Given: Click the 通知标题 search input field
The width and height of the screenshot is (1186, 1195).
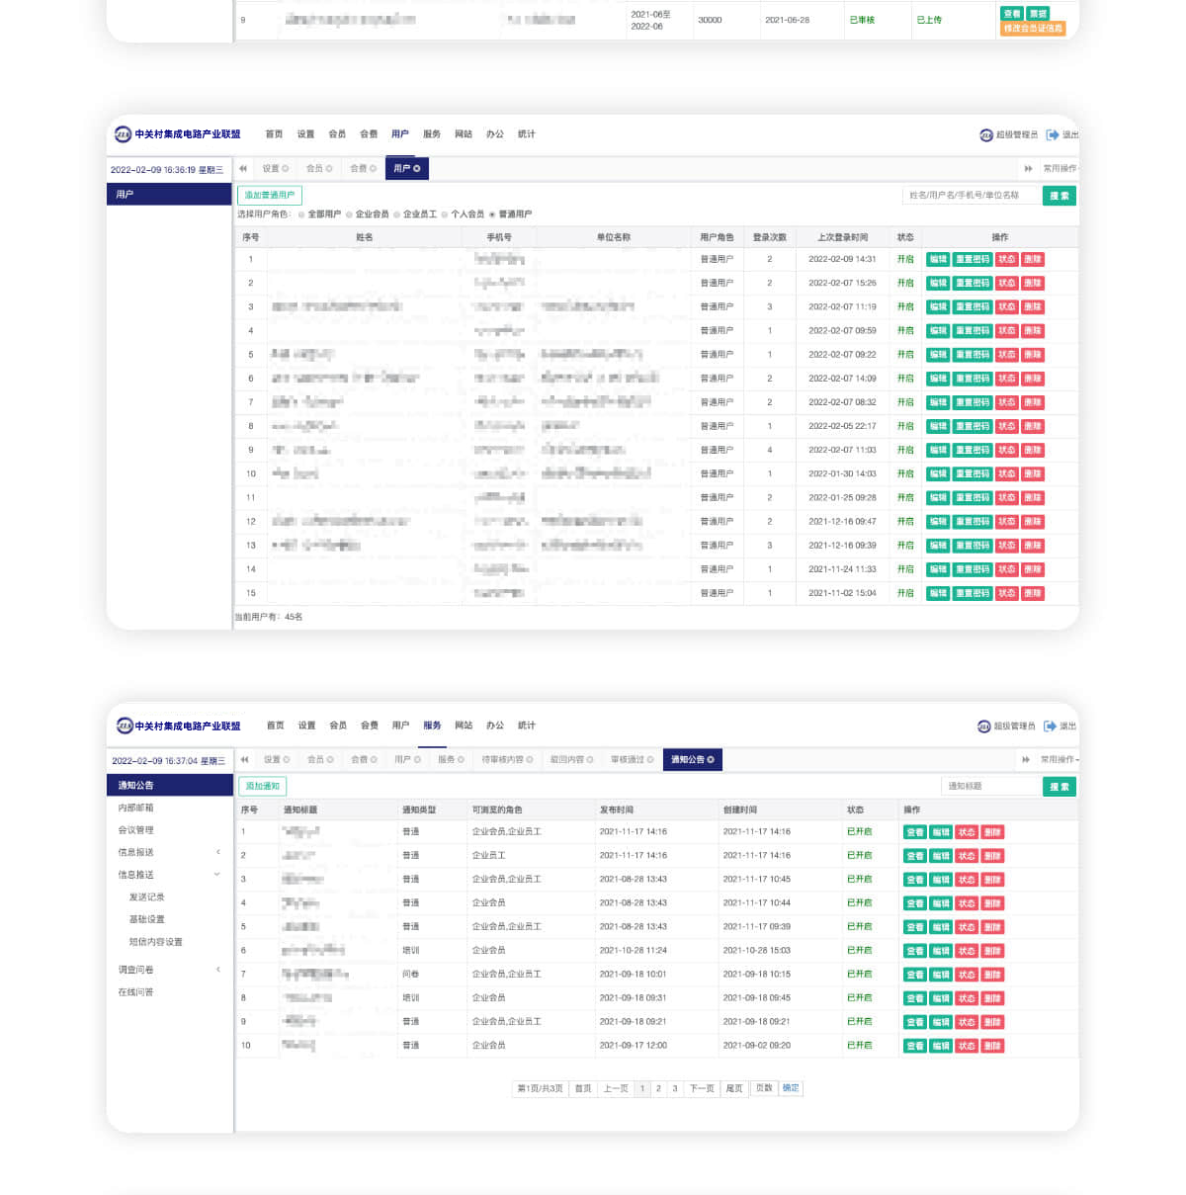Looking at the screenshot, I should (x=989, y=786).
